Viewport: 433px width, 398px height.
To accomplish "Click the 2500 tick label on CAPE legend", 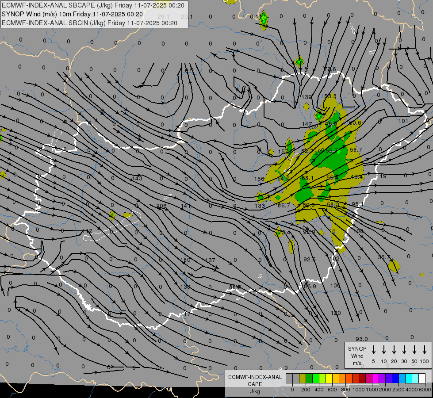I will coord(399,390).
